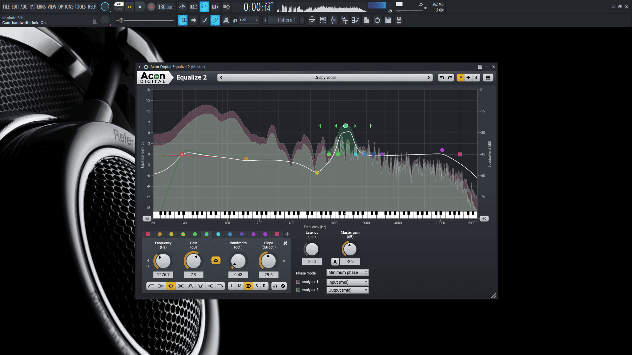Toggle the metronome icon
Viewport: 632px width, 355px height.
[x=183, y=7]
